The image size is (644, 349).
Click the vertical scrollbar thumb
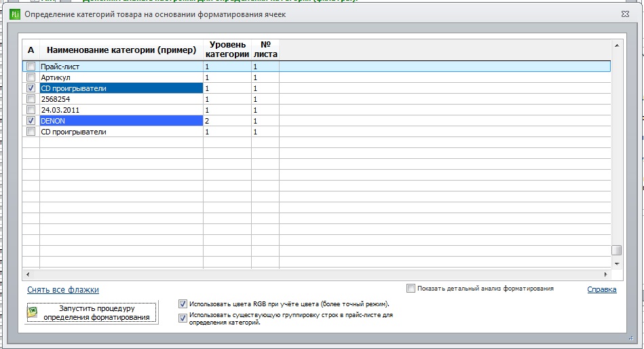[616, 251]
